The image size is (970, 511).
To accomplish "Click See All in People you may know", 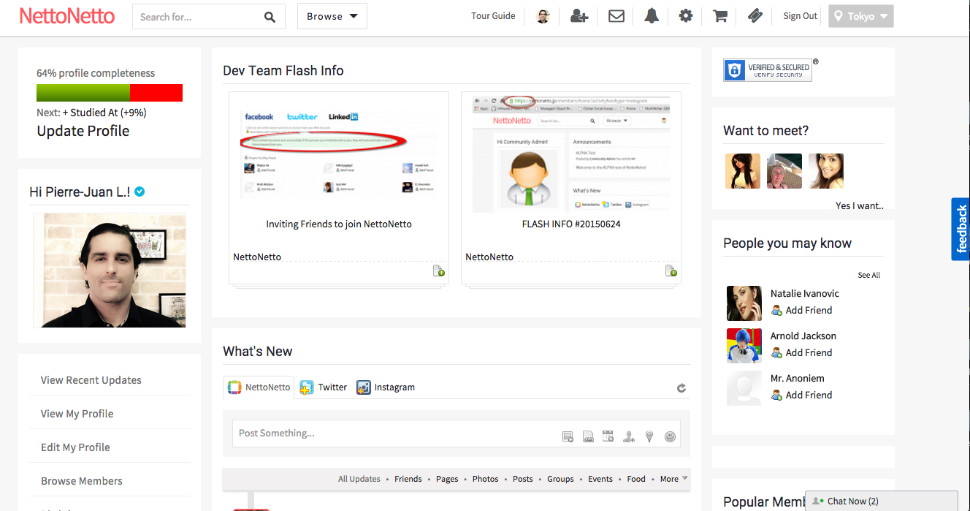I will pyautogui.click(x=869, y=276).
